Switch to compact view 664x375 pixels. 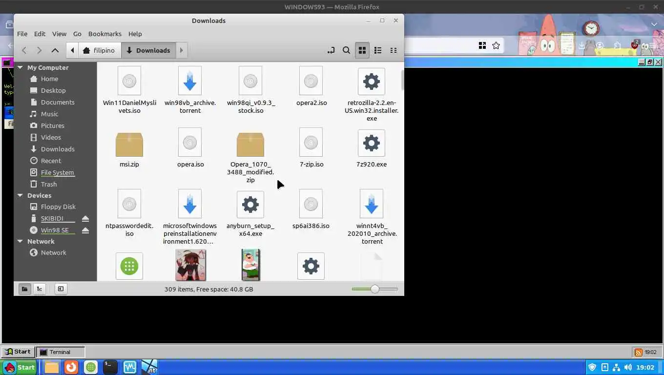[393, 50]
